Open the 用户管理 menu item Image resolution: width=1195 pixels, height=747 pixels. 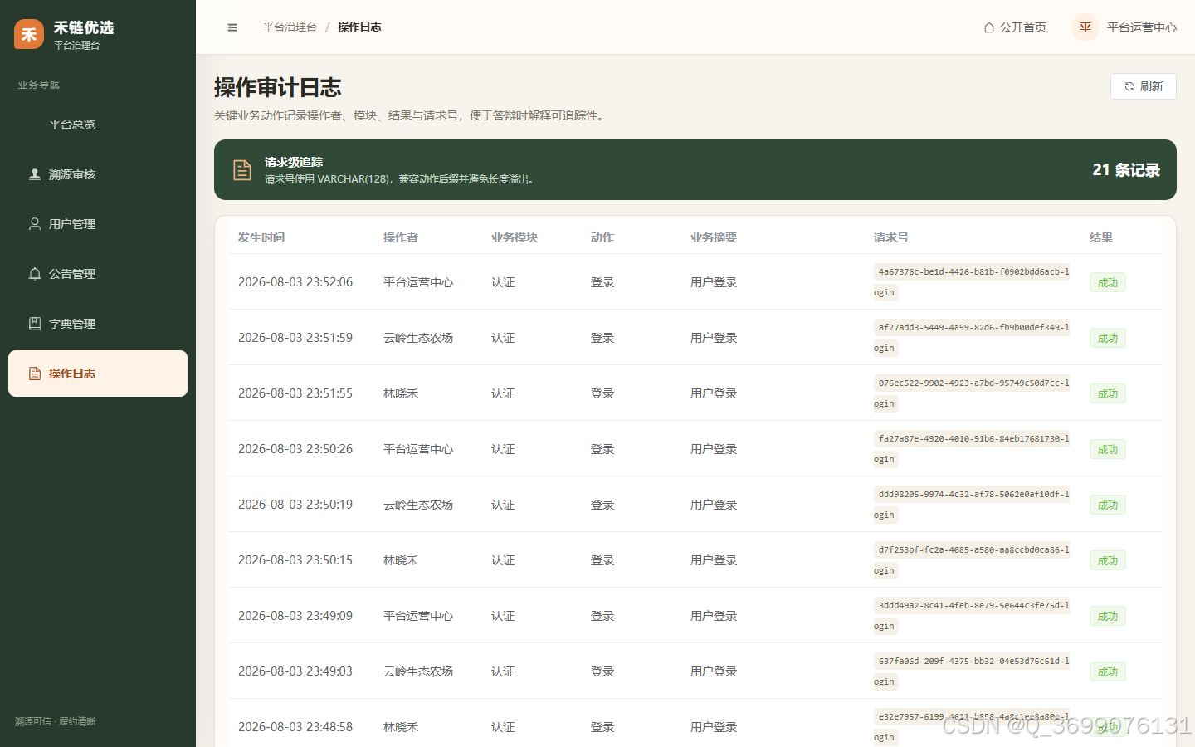point(98,224)
